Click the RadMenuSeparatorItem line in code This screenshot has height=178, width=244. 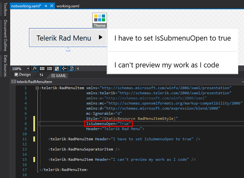[x=84, y=149]
